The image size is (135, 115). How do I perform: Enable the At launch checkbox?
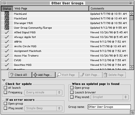5,88
